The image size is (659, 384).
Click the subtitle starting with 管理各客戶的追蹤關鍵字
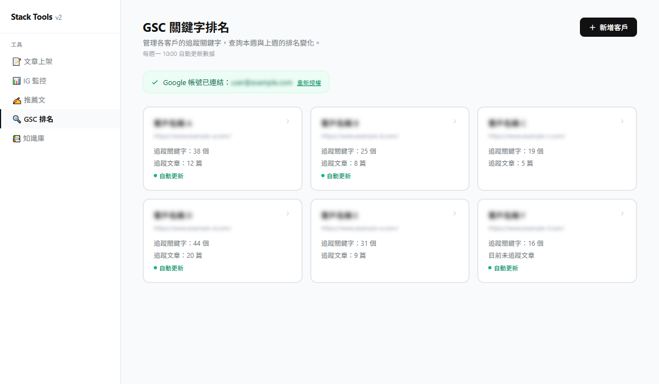pyautogui.click(x=231, y=42)
